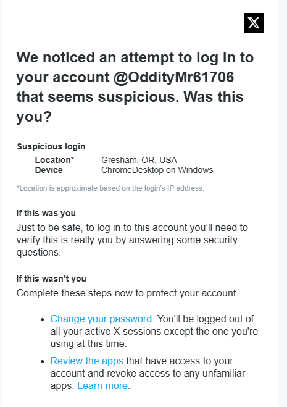Viewport: 287px width, 407px height.
Task: Click the revoke access to unfamiliar apps text
Action: point(148,374)
